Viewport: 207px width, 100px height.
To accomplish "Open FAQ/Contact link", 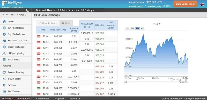I will [16, 92].
